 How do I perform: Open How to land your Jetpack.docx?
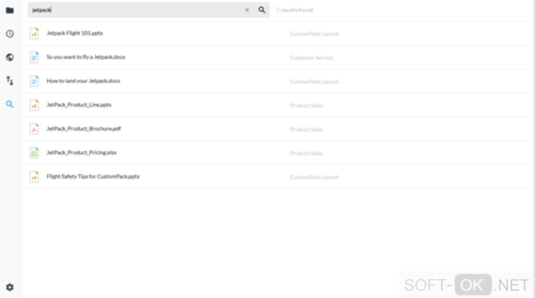coord(83,81)
